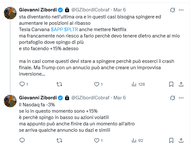Viewport: 196px width, 146px height.
Task: View analytics of tweet with 92 views
Action: (134, 140)
